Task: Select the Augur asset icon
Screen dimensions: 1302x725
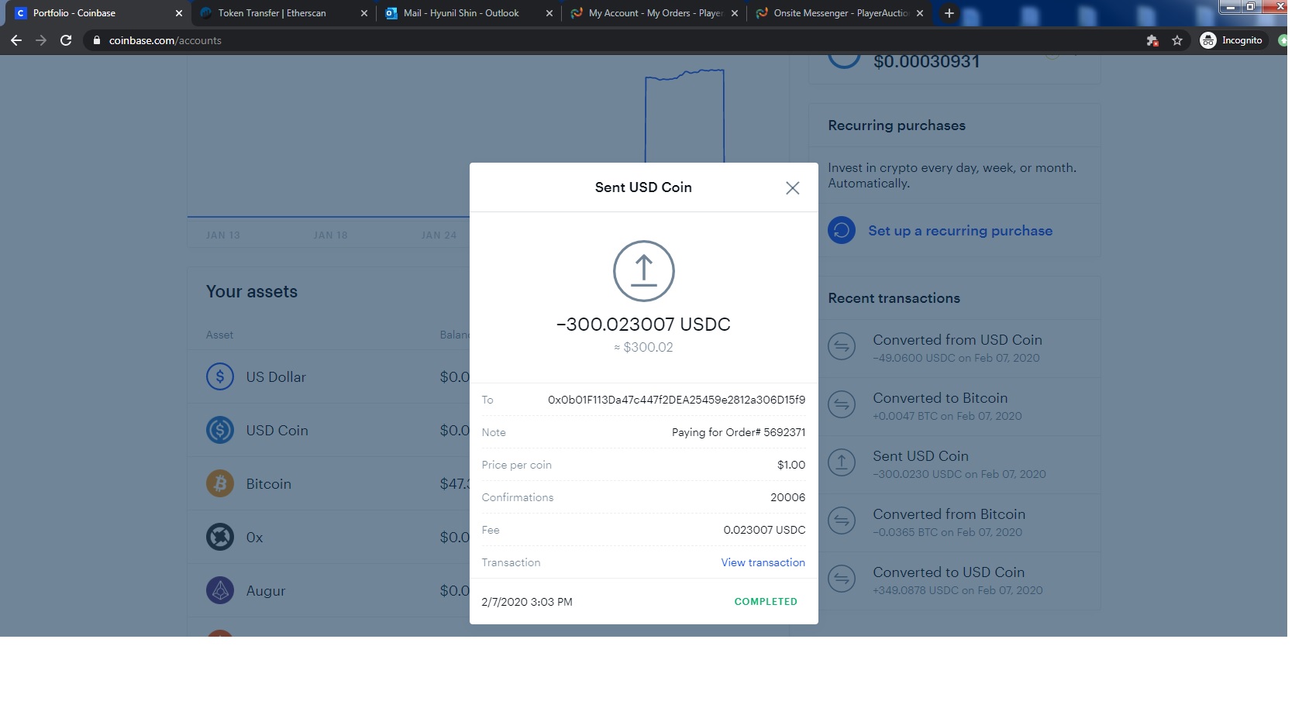Action: (x=220, y=590)
